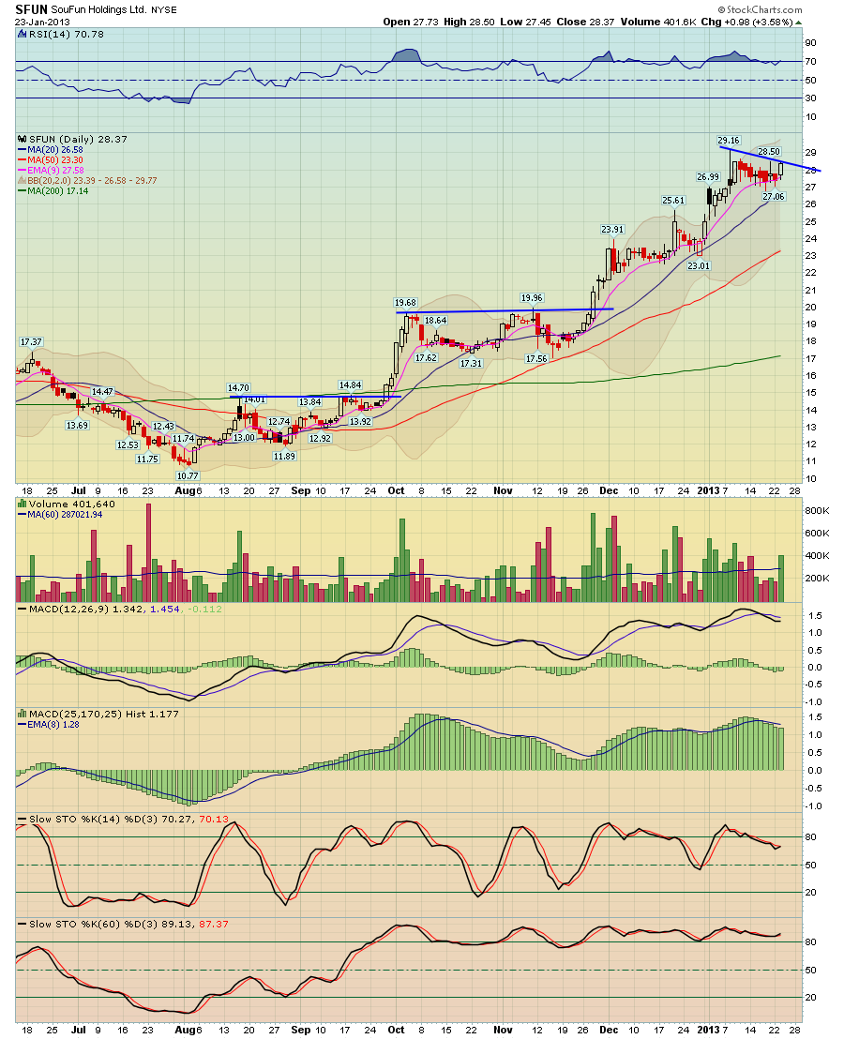Click the 17.62 price label
Image resolution: width=844 pixels, height=1039 pixels.
tap(426, 357)
